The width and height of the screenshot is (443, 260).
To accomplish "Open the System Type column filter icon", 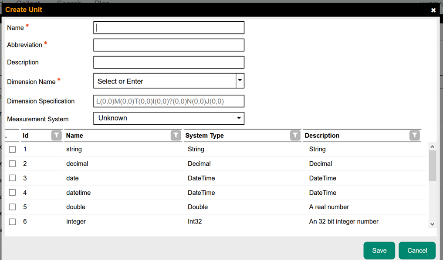I will [x=295, y=136].
